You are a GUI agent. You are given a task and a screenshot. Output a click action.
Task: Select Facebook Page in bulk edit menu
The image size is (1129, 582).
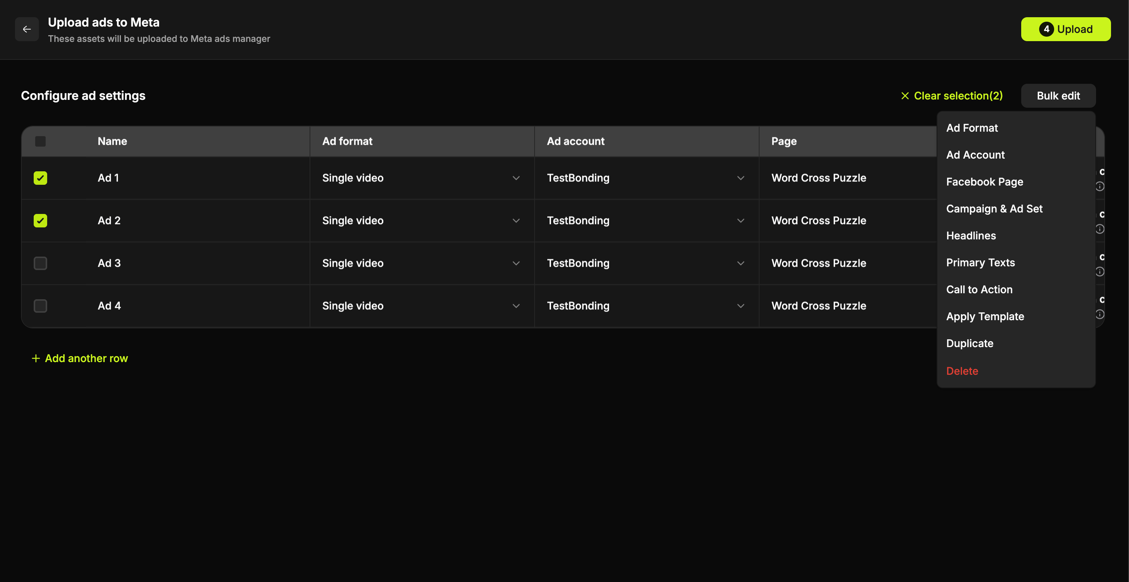1016,182
